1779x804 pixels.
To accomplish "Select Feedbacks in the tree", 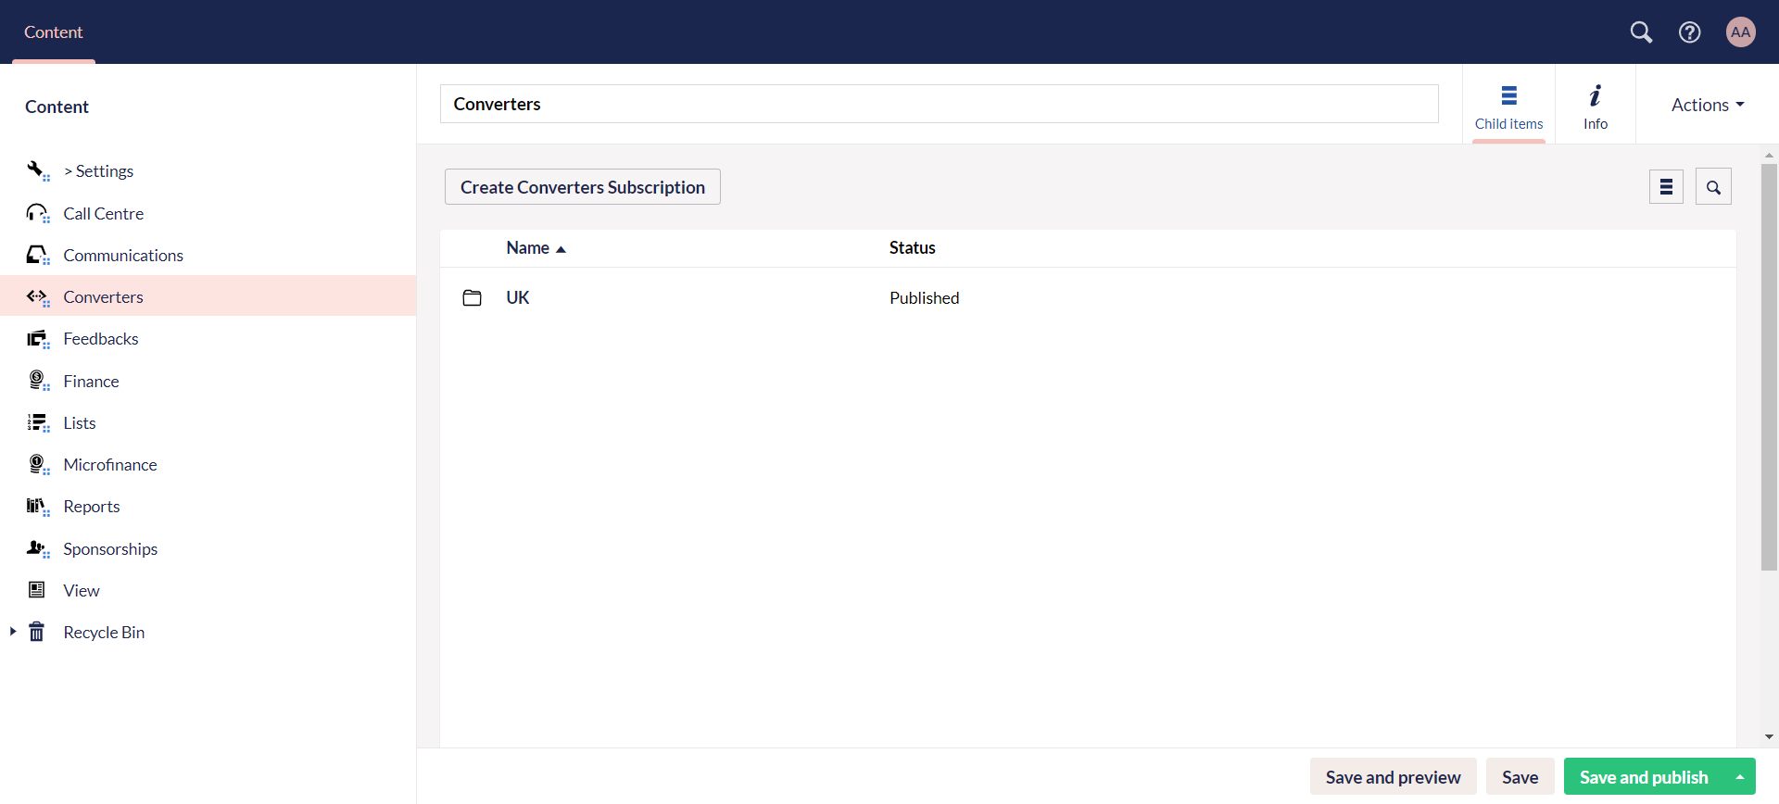I will point(101,339).
